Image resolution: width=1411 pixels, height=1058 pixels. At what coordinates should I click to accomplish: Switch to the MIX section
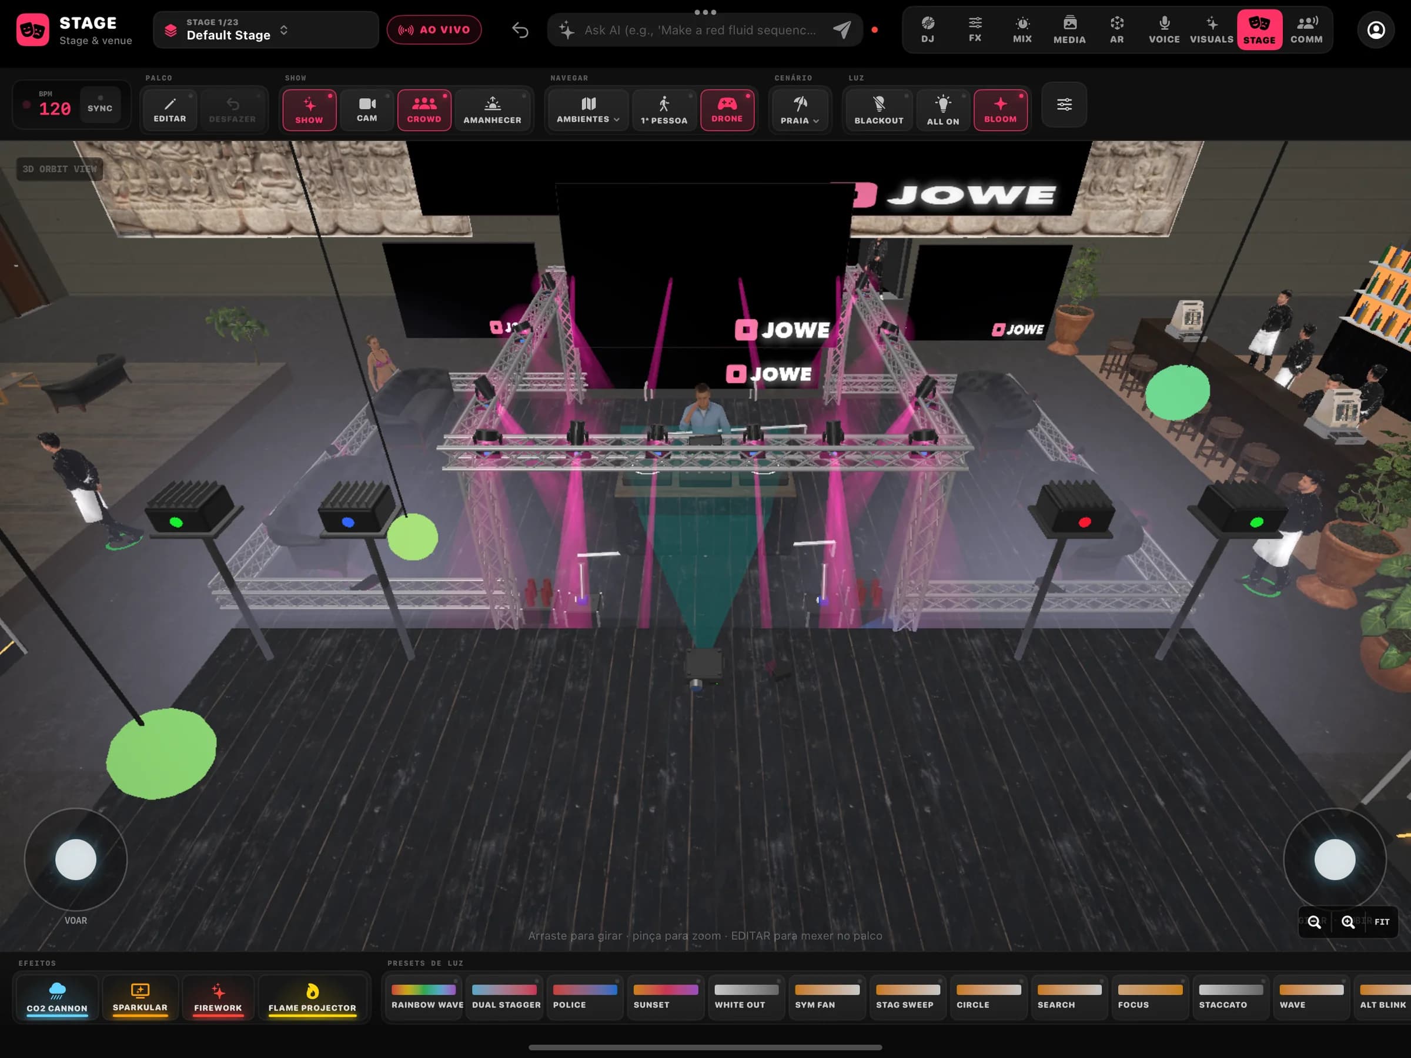pos(1022,30)
